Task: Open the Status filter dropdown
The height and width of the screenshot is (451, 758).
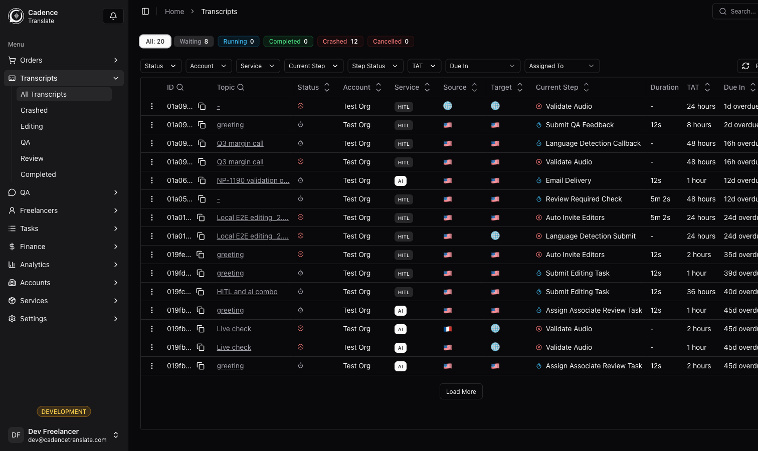Action: coord(161,66)
